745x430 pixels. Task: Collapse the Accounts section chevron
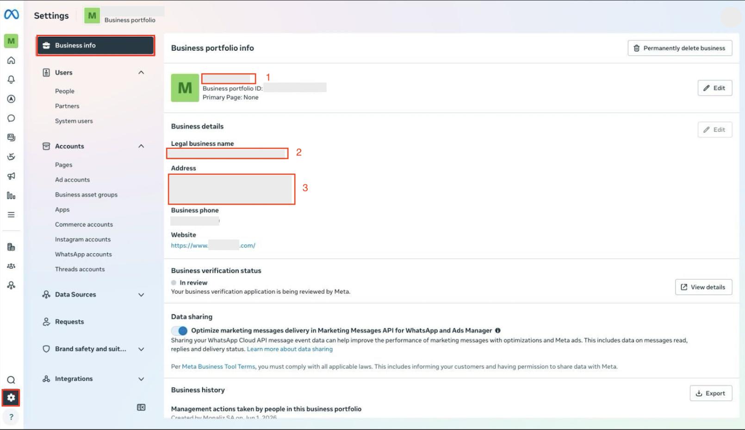(x=141, y=146)
